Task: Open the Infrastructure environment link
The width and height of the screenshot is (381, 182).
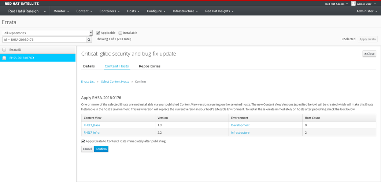Action: point(240,133)
